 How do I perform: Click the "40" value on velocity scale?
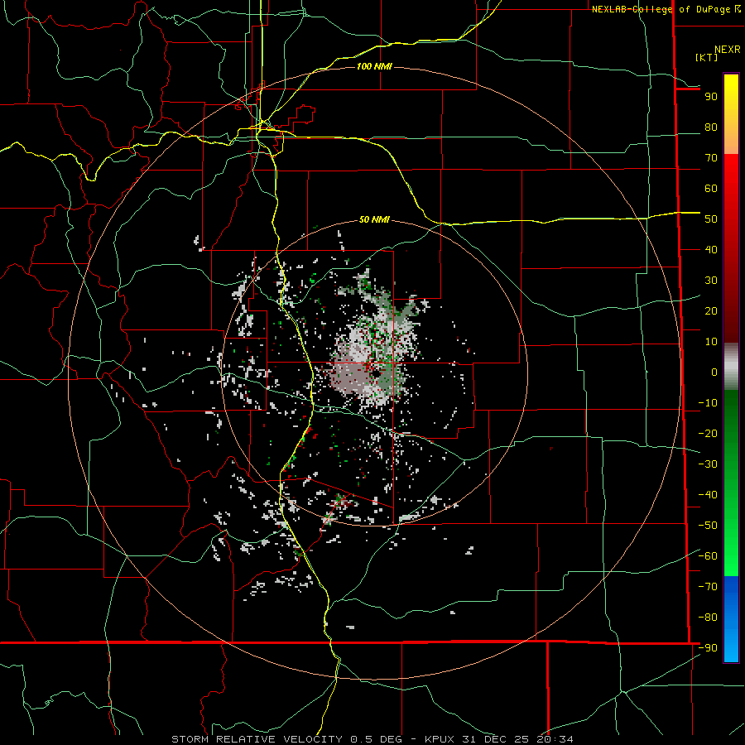pyautogui.click(x=711, y=250)
